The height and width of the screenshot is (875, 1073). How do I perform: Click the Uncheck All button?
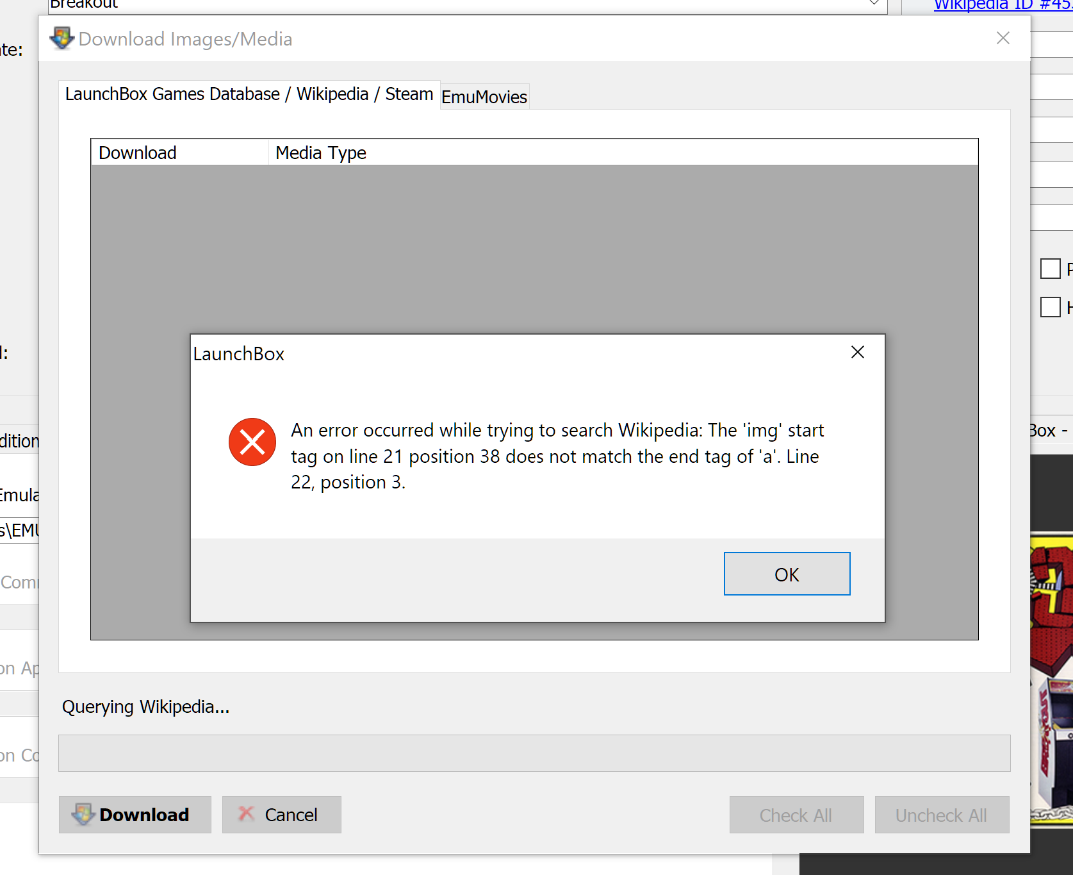[x=942, y=815]
